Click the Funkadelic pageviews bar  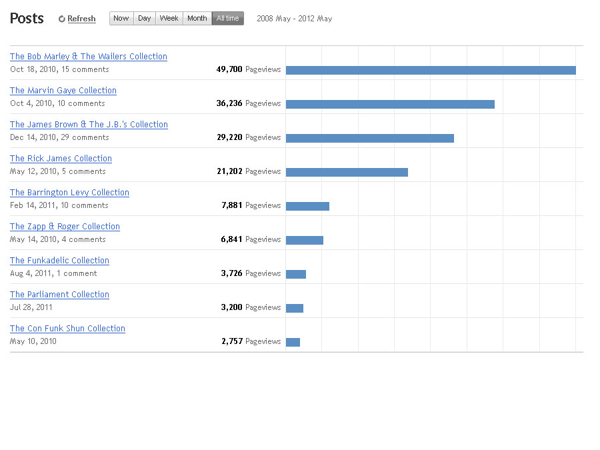296,275
